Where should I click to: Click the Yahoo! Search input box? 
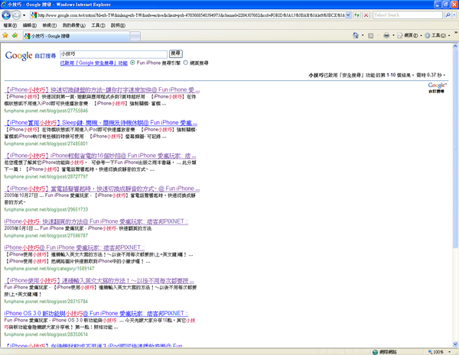pyautogui.click(x=408, y=15)
